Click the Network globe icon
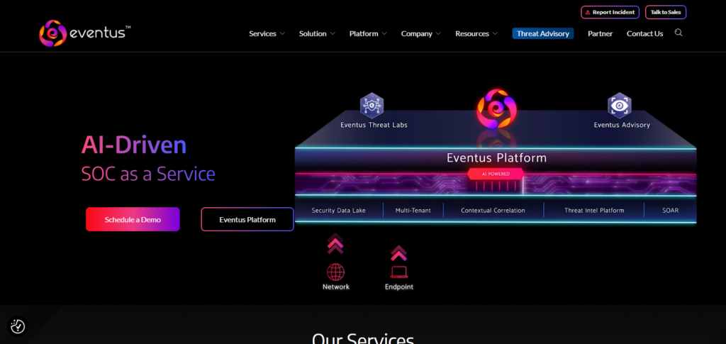 pyautogui.click(x=335, y=272)
